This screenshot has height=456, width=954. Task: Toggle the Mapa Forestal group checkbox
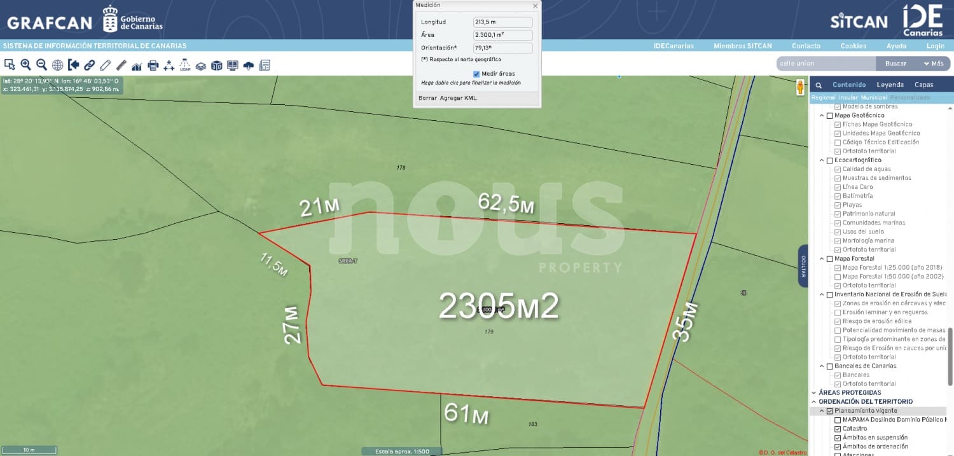(829, 259)
